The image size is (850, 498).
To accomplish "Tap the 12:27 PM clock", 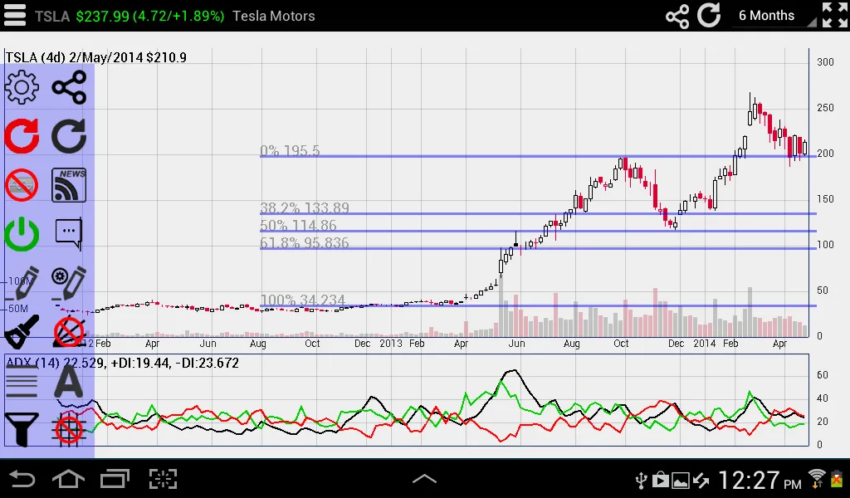I will (x=760, y=480).
